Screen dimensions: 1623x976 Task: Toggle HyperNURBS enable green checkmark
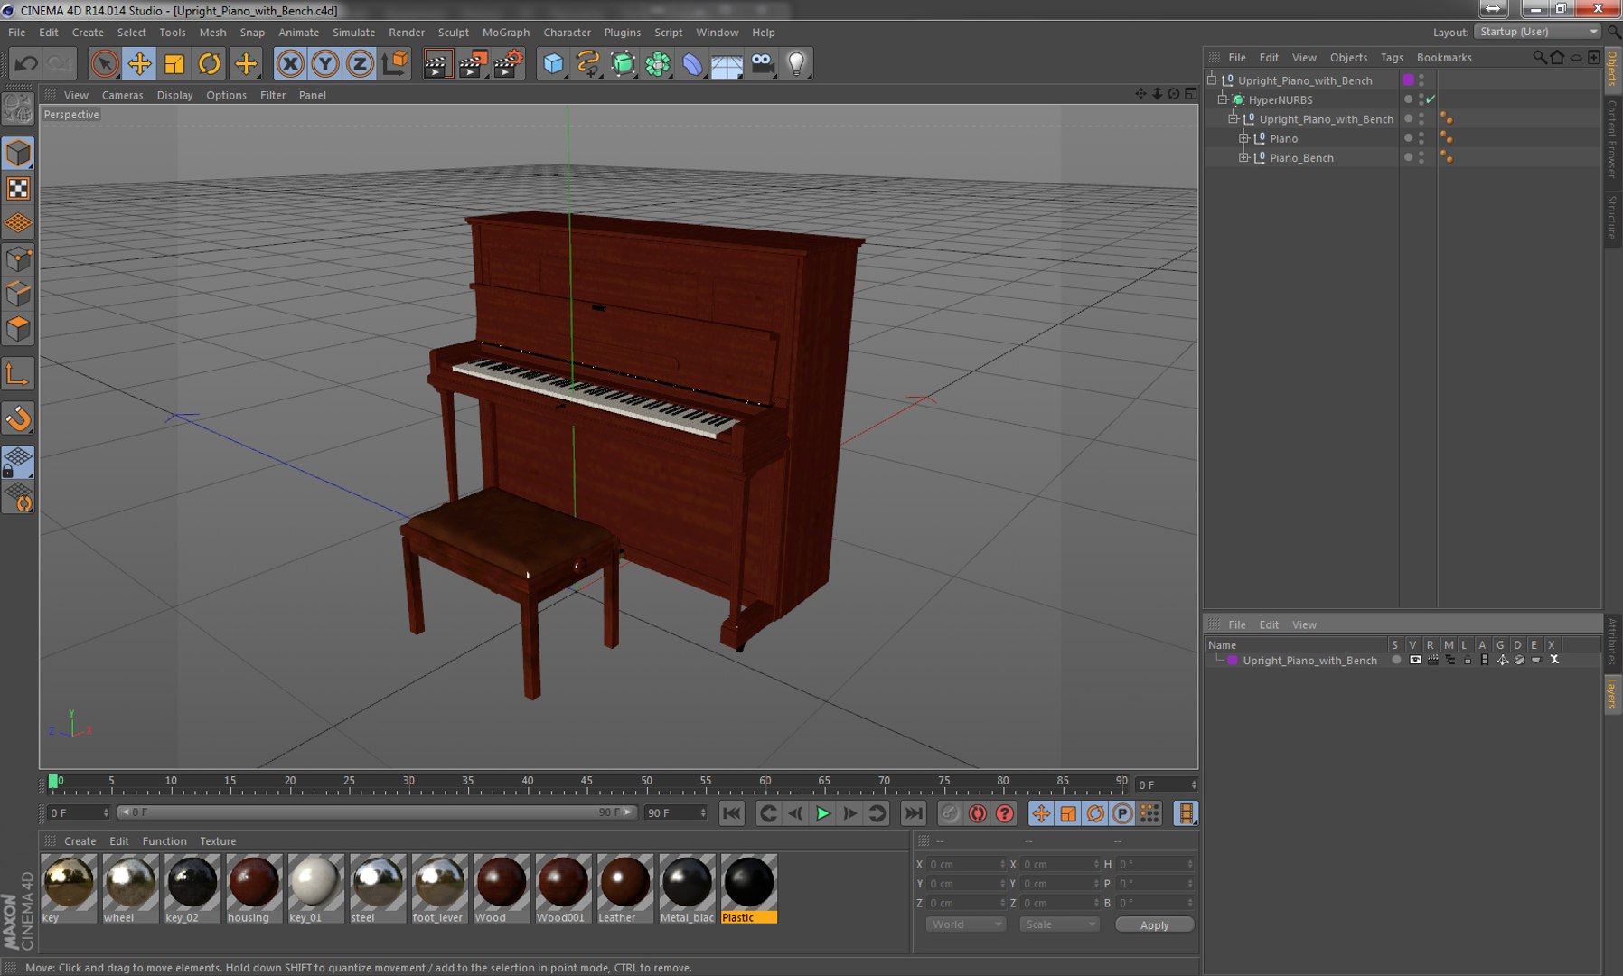[x=1431, y=99]
